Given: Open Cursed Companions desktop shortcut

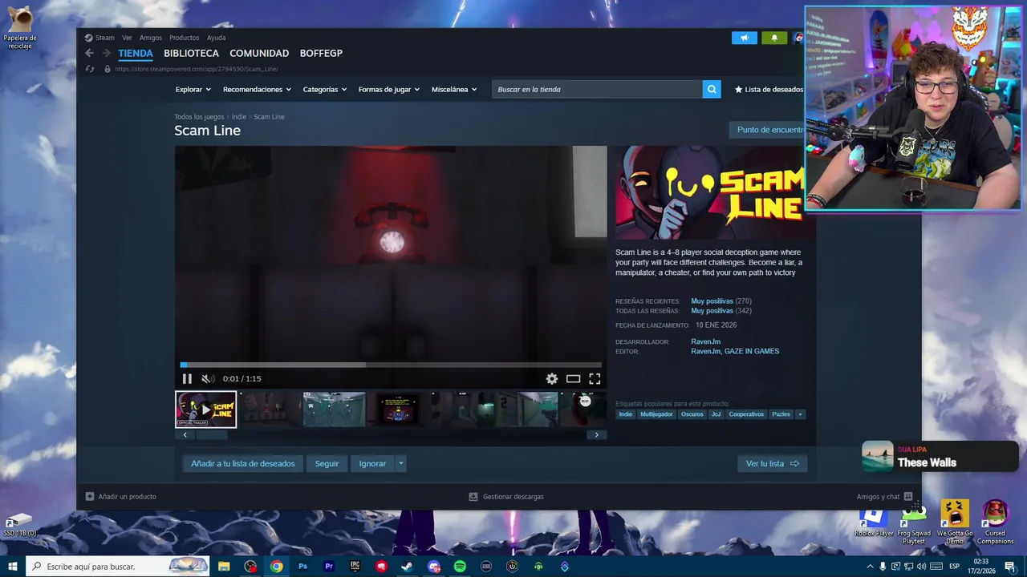Looking at the screenshot, I should click(x=995, y=522).
